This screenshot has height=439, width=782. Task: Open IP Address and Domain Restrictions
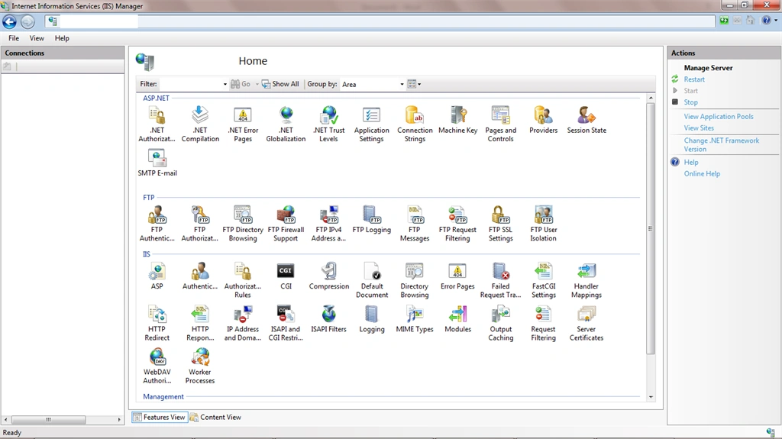coord(243,323)
